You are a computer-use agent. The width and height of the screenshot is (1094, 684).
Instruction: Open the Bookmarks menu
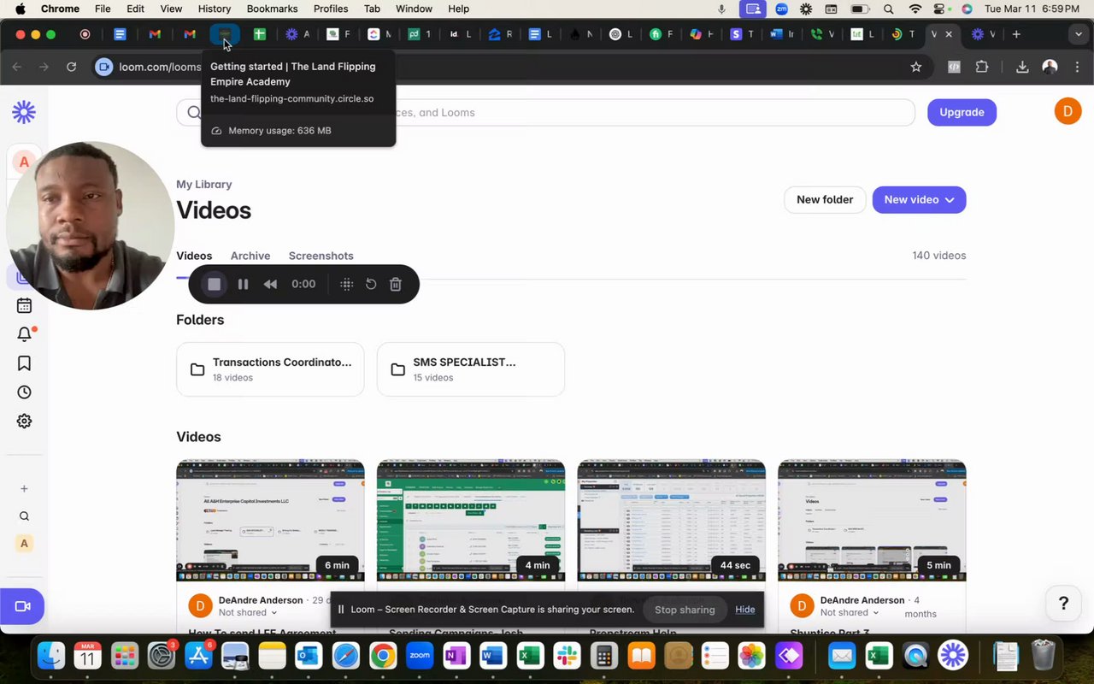click(x=272, y=9)
